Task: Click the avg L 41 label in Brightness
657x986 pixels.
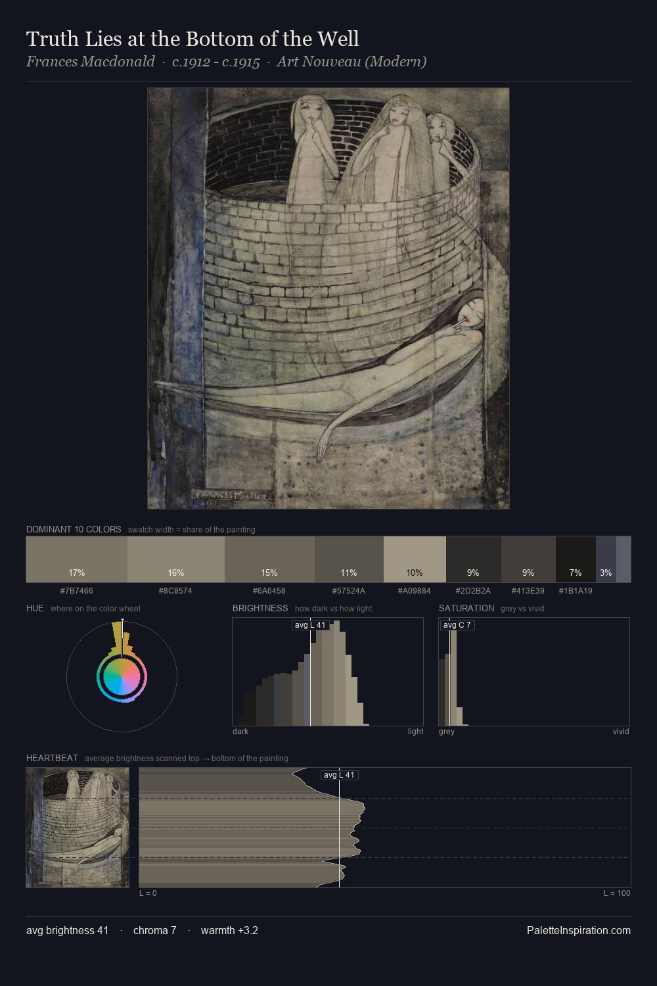Action: [310, 625]
